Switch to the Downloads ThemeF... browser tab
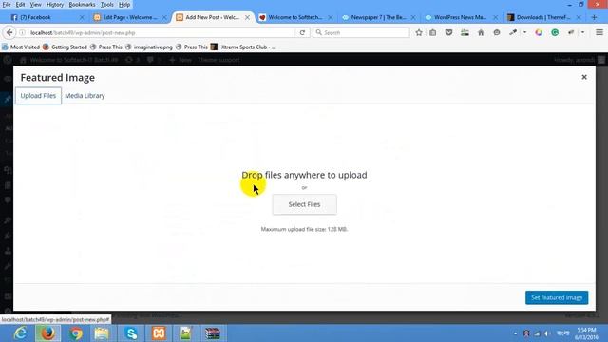Image resolution: width=608 pixels, height=342 pixels. coord(543,17)
